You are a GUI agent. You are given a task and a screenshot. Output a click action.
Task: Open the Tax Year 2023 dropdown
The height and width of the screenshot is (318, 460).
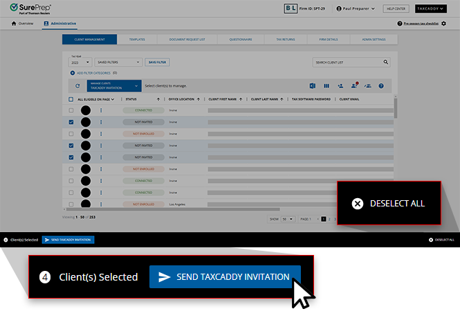(x=80, y=62)
